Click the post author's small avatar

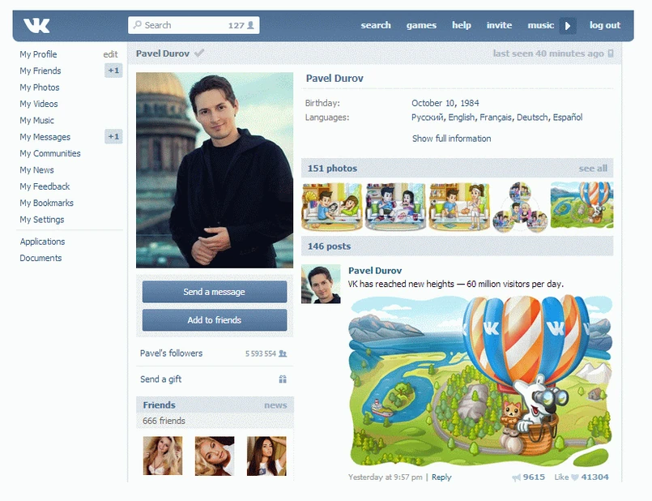tap(321, 284)
